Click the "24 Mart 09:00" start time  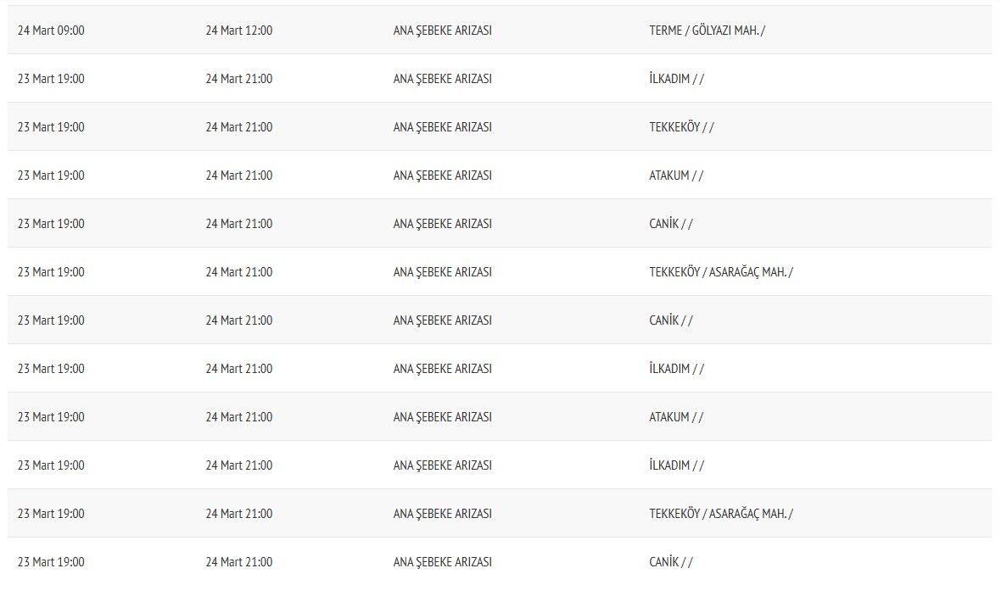click(51, 31)
